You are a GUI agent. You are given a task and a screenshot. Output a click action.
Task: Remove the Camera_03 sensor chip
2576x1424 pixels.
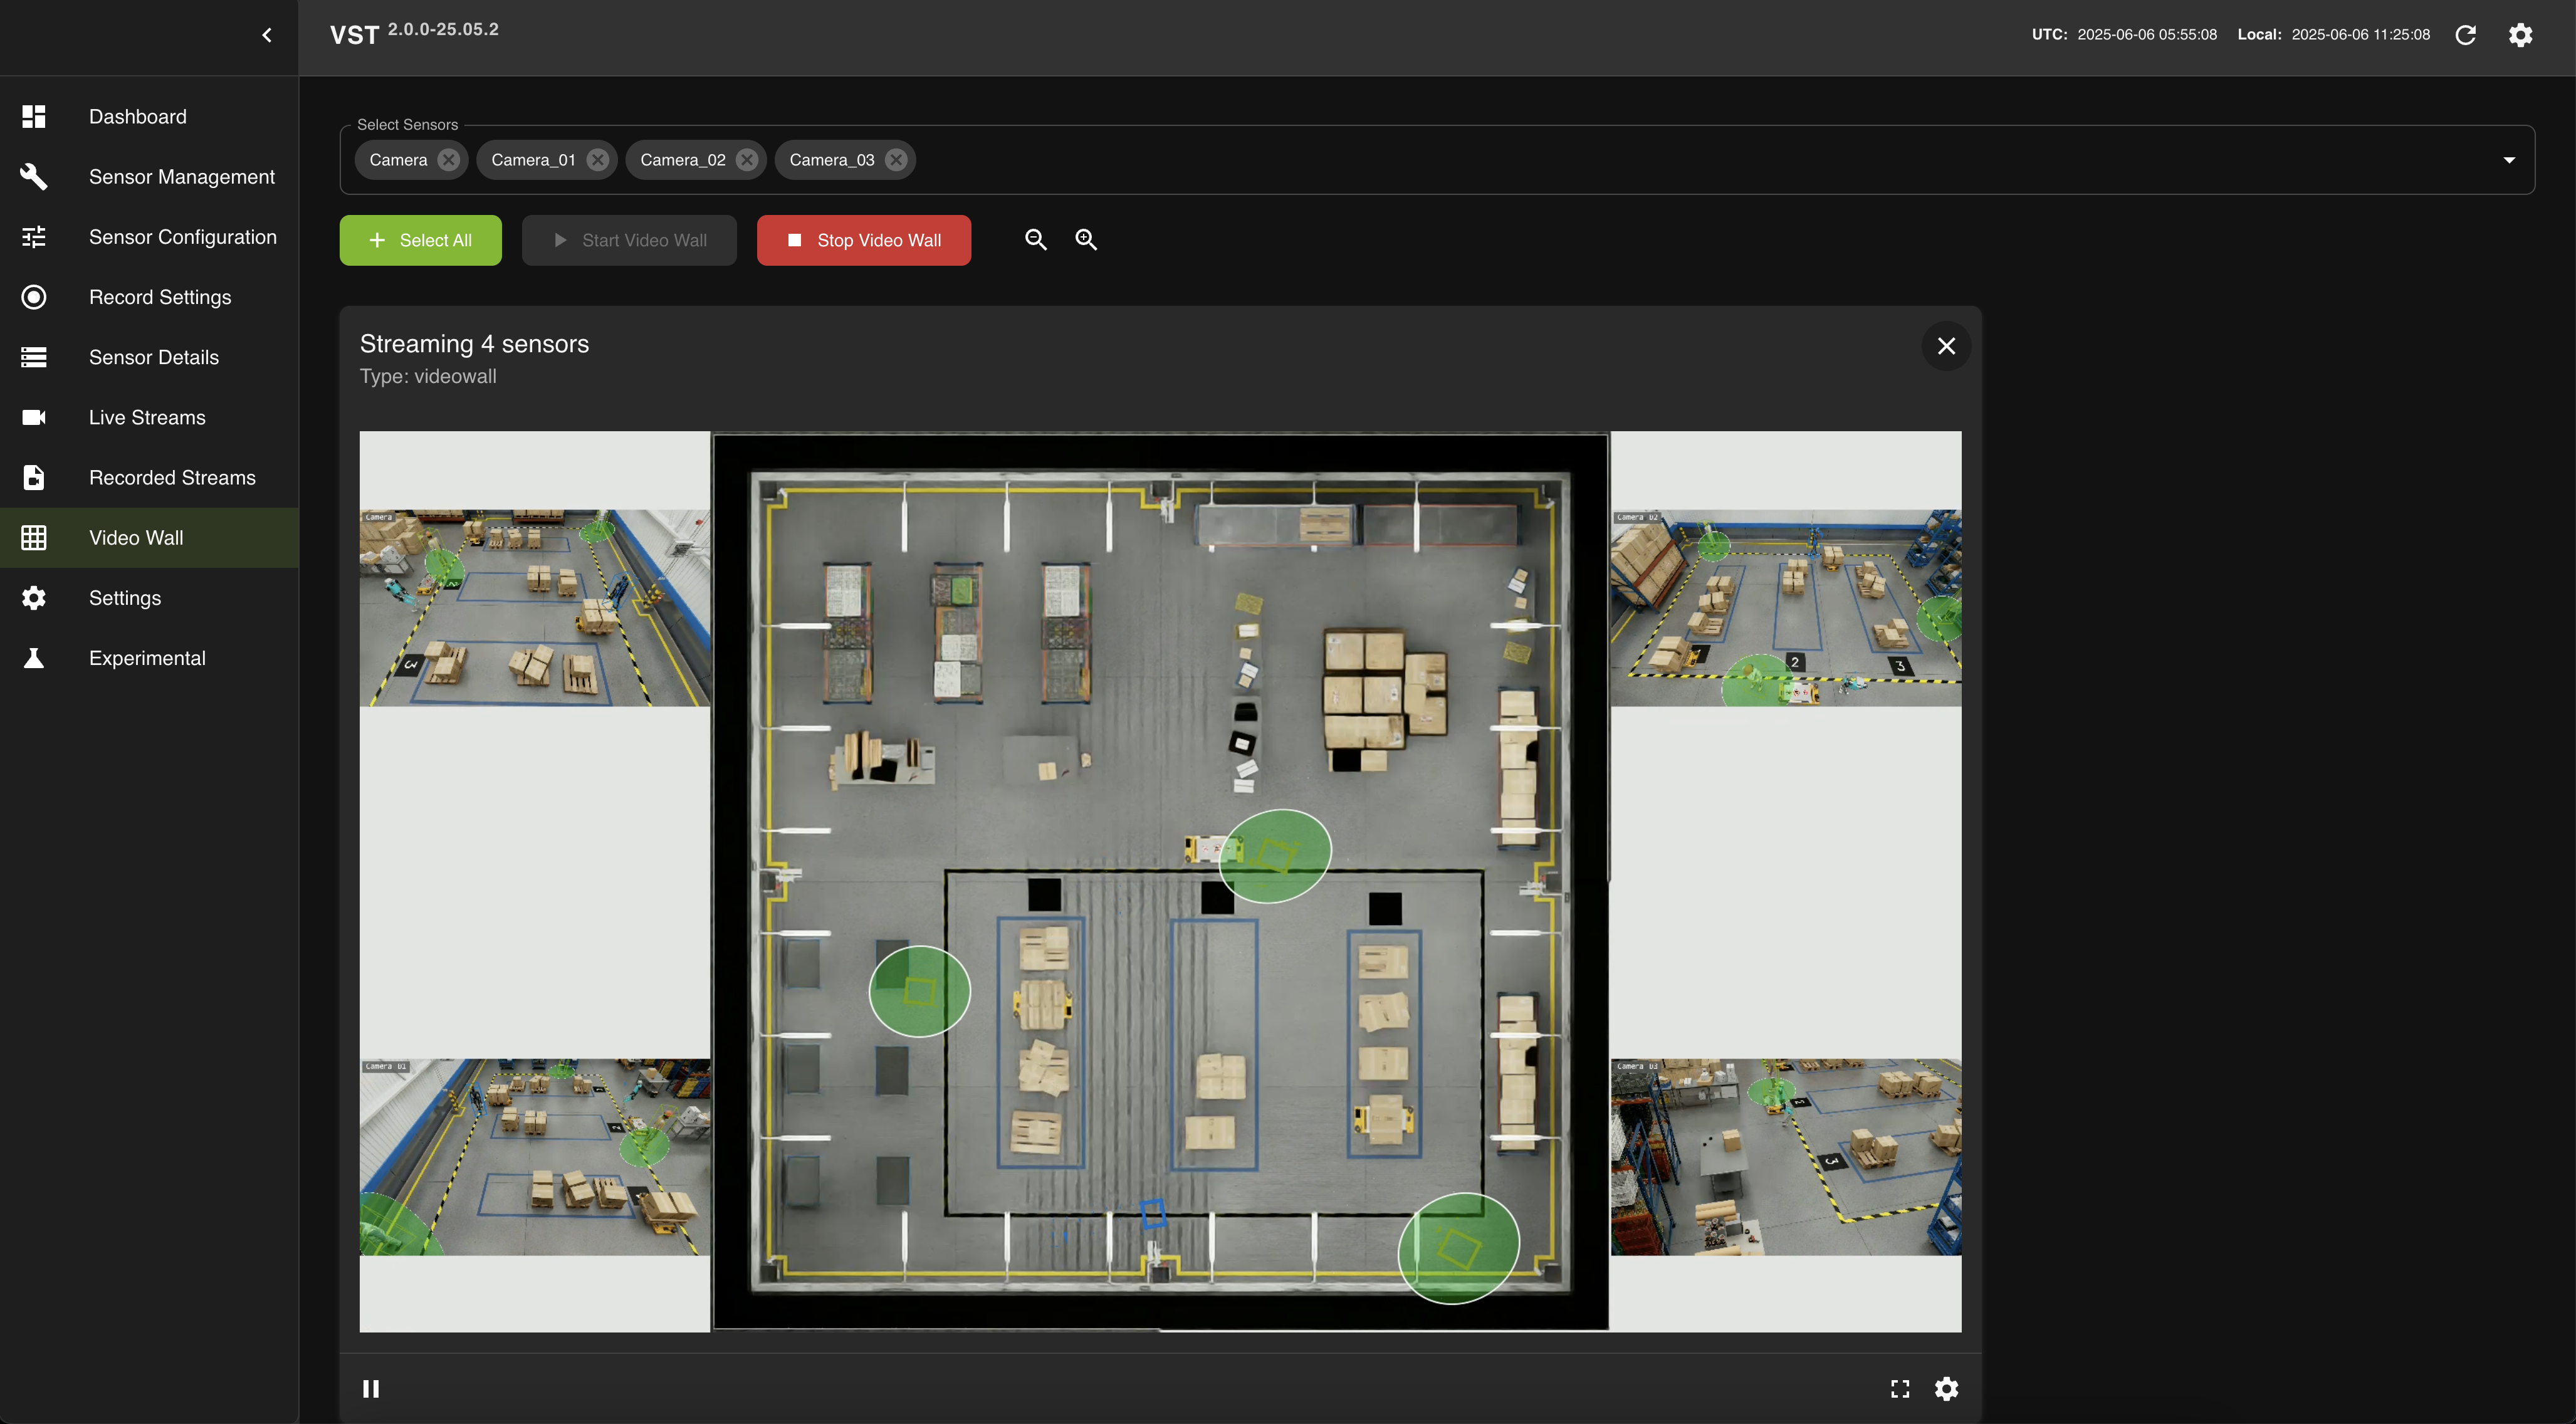[896, 160]
